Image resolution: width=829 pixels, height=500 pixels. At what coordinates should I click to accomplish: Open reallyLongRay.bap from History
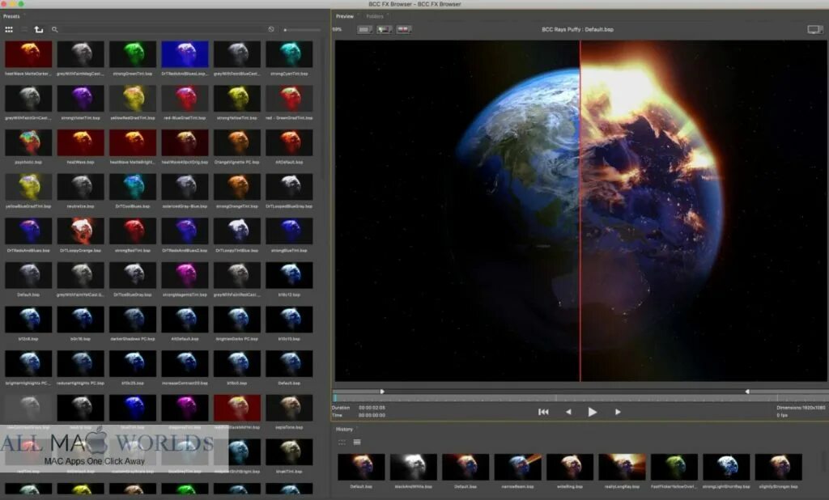pyautogui.click(x=622, y=467)
